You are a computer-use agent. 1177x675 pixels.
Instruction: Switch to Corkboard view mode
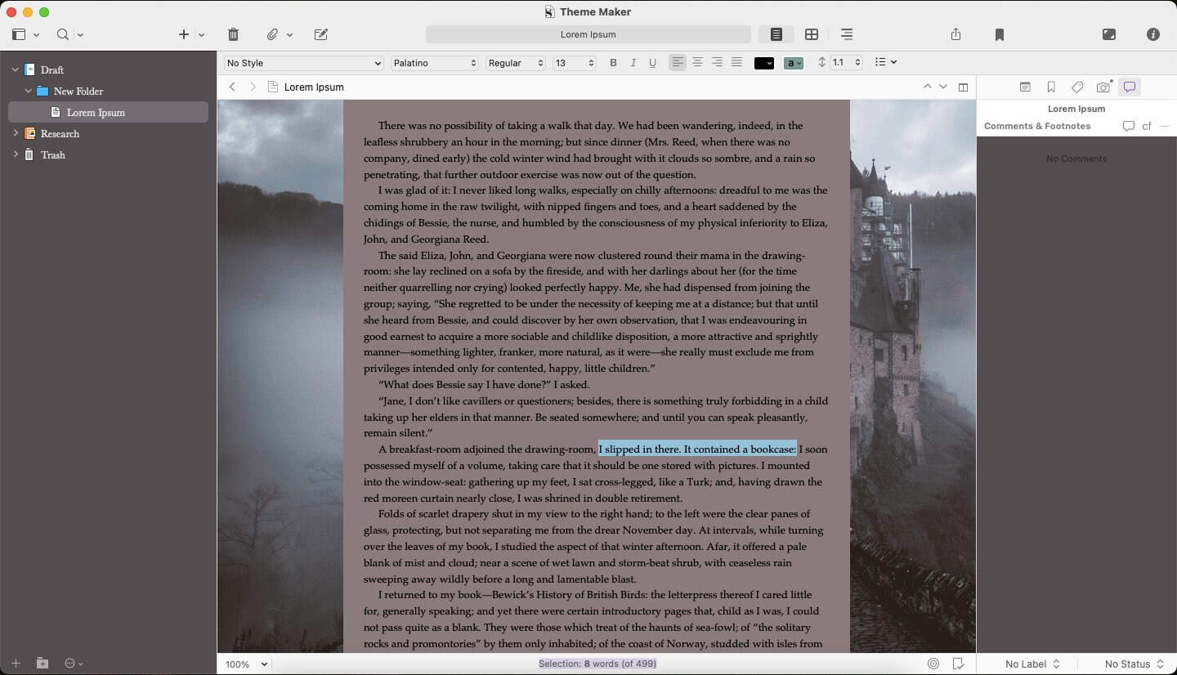(x=812, y=34)
